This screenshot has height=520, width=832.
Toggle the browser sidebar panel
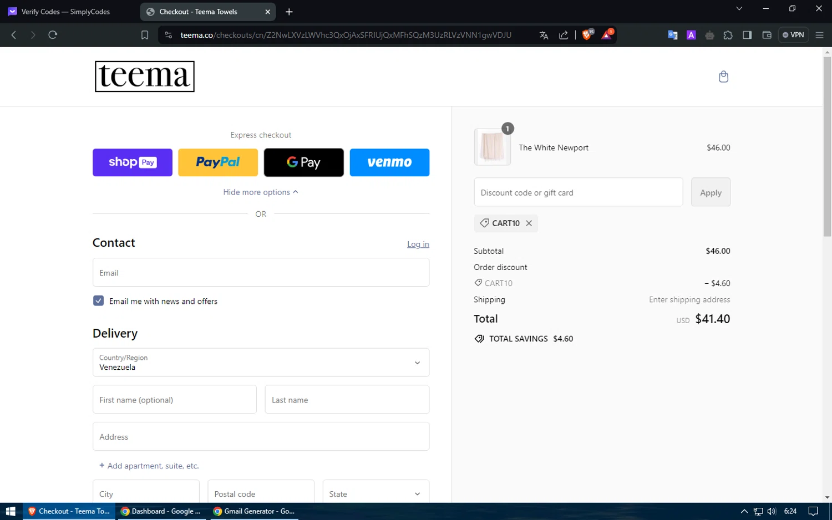point(747,35)
